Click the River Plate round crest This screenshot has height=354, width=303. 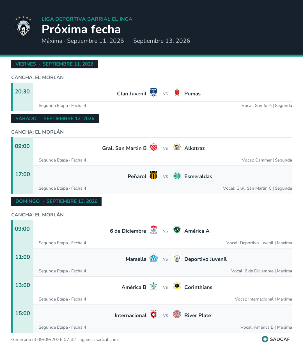pyautogui.click(x=177, y=314)
